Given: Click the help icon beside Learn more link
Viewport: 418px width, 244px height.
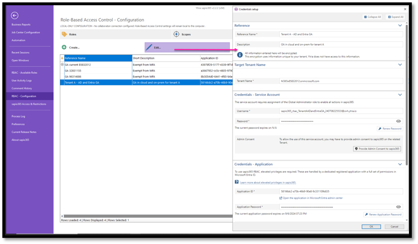Looking at the screenshot, I should (236, 182).
